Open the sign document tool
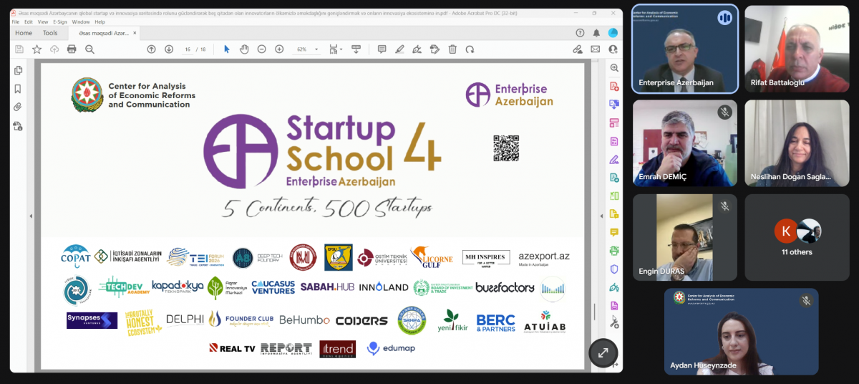859x384 pixels. click(417, 49)
